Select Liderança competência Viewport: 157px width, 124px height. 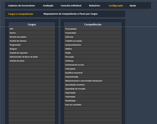point(93,37)
